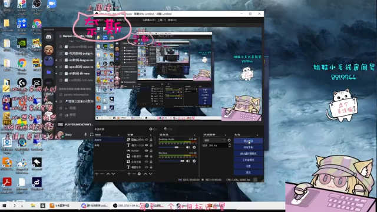Select the Adobe Acrobat desktop icon
Image resolution: width=377 pixels, height=212 pixels.
6,185
